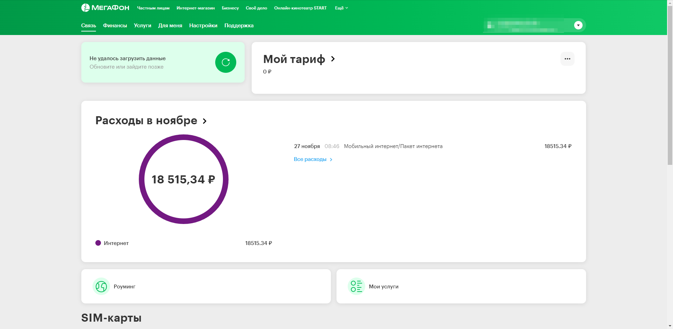This screenshot has width=673, height=329.
Task: Click the vertical page scrollbar
Action: pos(670,85)
